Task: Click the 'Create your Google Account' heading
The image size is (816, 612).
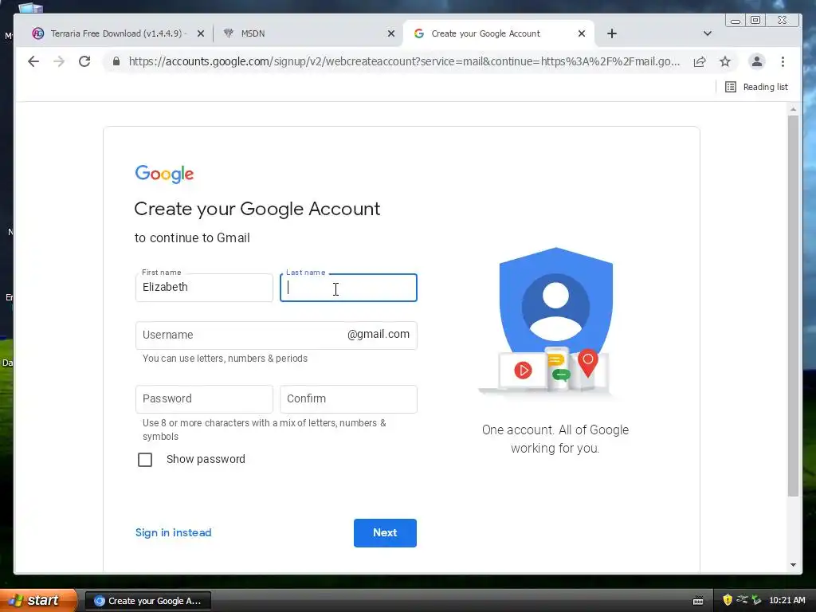Action: pos(257,209)
